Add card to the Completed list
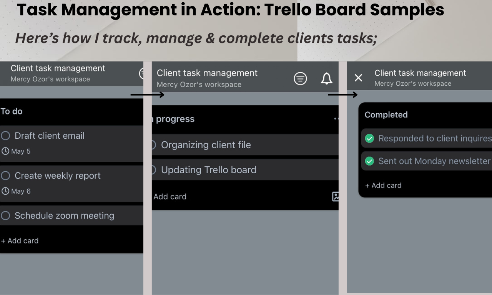The height and width of the screenshot is (295, 492). [383, 186]
